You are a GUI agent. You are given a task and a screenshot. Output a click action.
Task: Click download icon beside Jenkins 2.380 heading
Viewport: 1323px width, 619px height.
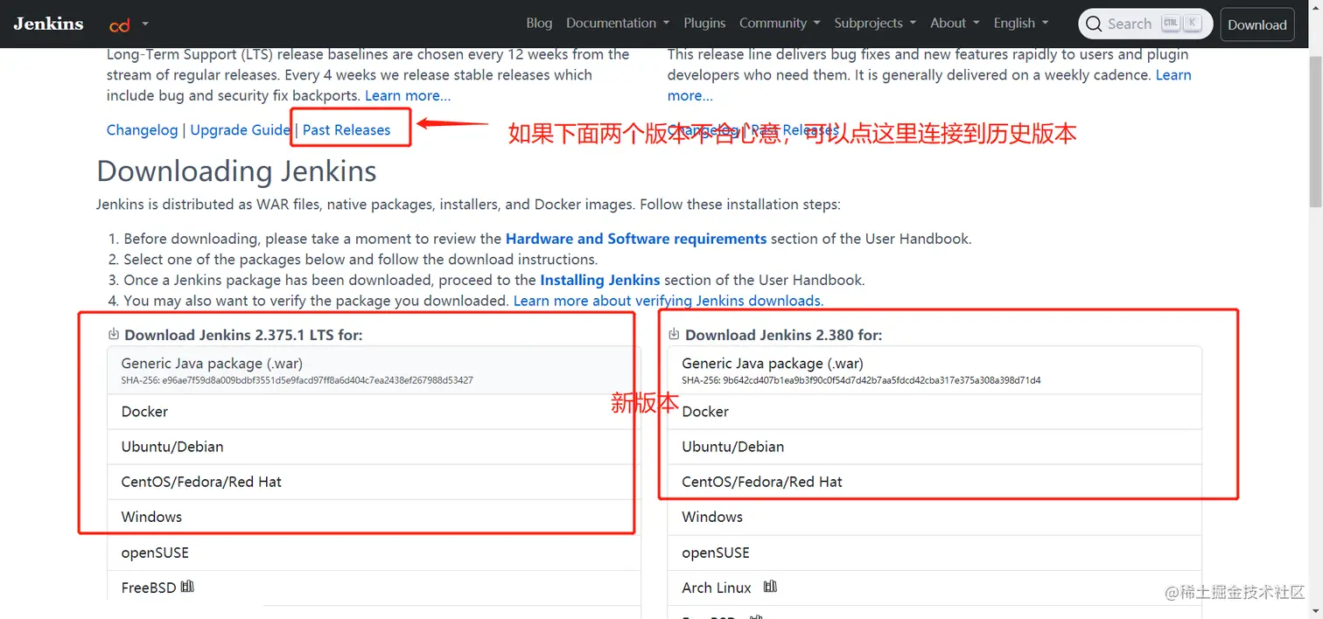[675, 334]
